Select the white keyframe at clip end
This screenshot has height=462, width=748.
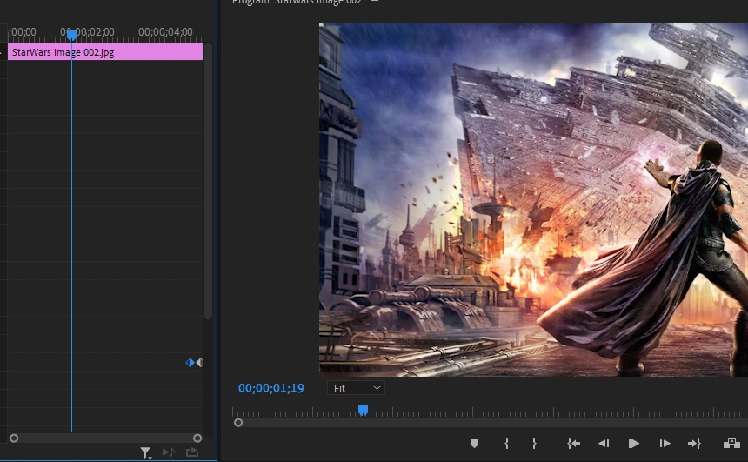(x=199, y=362)
